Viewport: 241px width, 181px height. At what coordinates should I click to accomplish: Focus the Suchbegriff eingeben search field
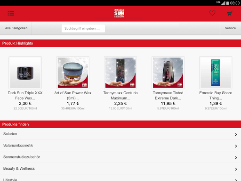(x=83, y=28)
